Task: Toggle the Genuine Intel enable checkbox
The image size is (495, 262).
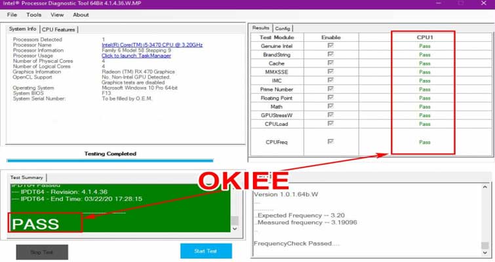Action: [x=330, y=46]
